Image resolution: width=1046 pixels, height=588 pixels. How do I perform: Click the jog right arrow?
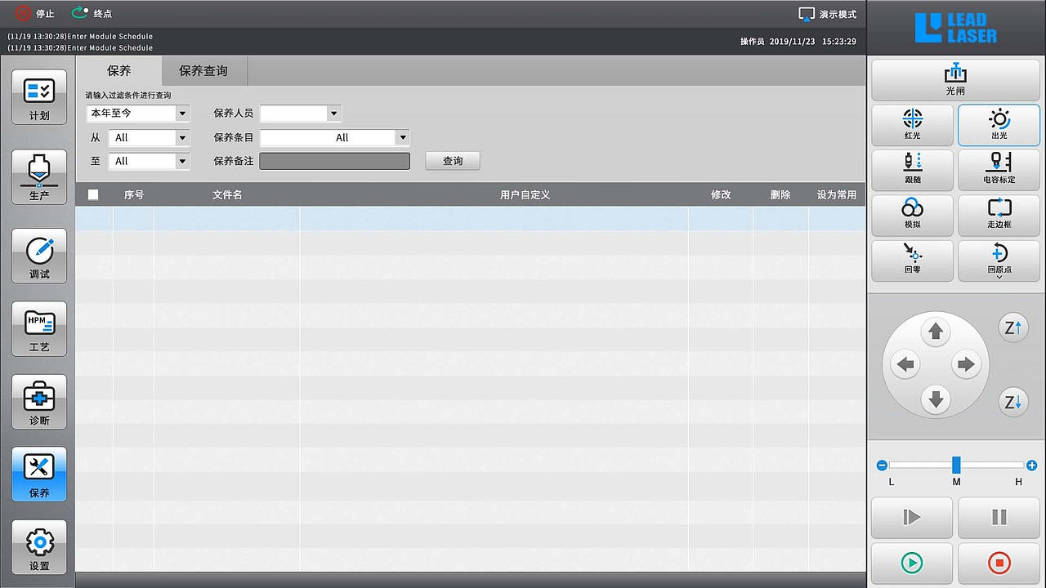pos(966,364)
